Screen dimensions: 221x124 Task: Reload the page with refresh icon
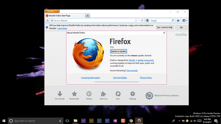point(142,21)
